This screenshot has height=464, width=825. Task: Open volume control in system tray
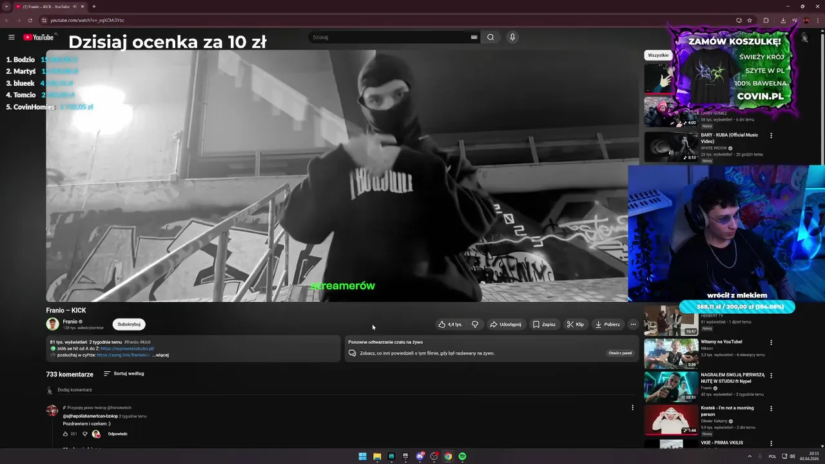point(793,456)
